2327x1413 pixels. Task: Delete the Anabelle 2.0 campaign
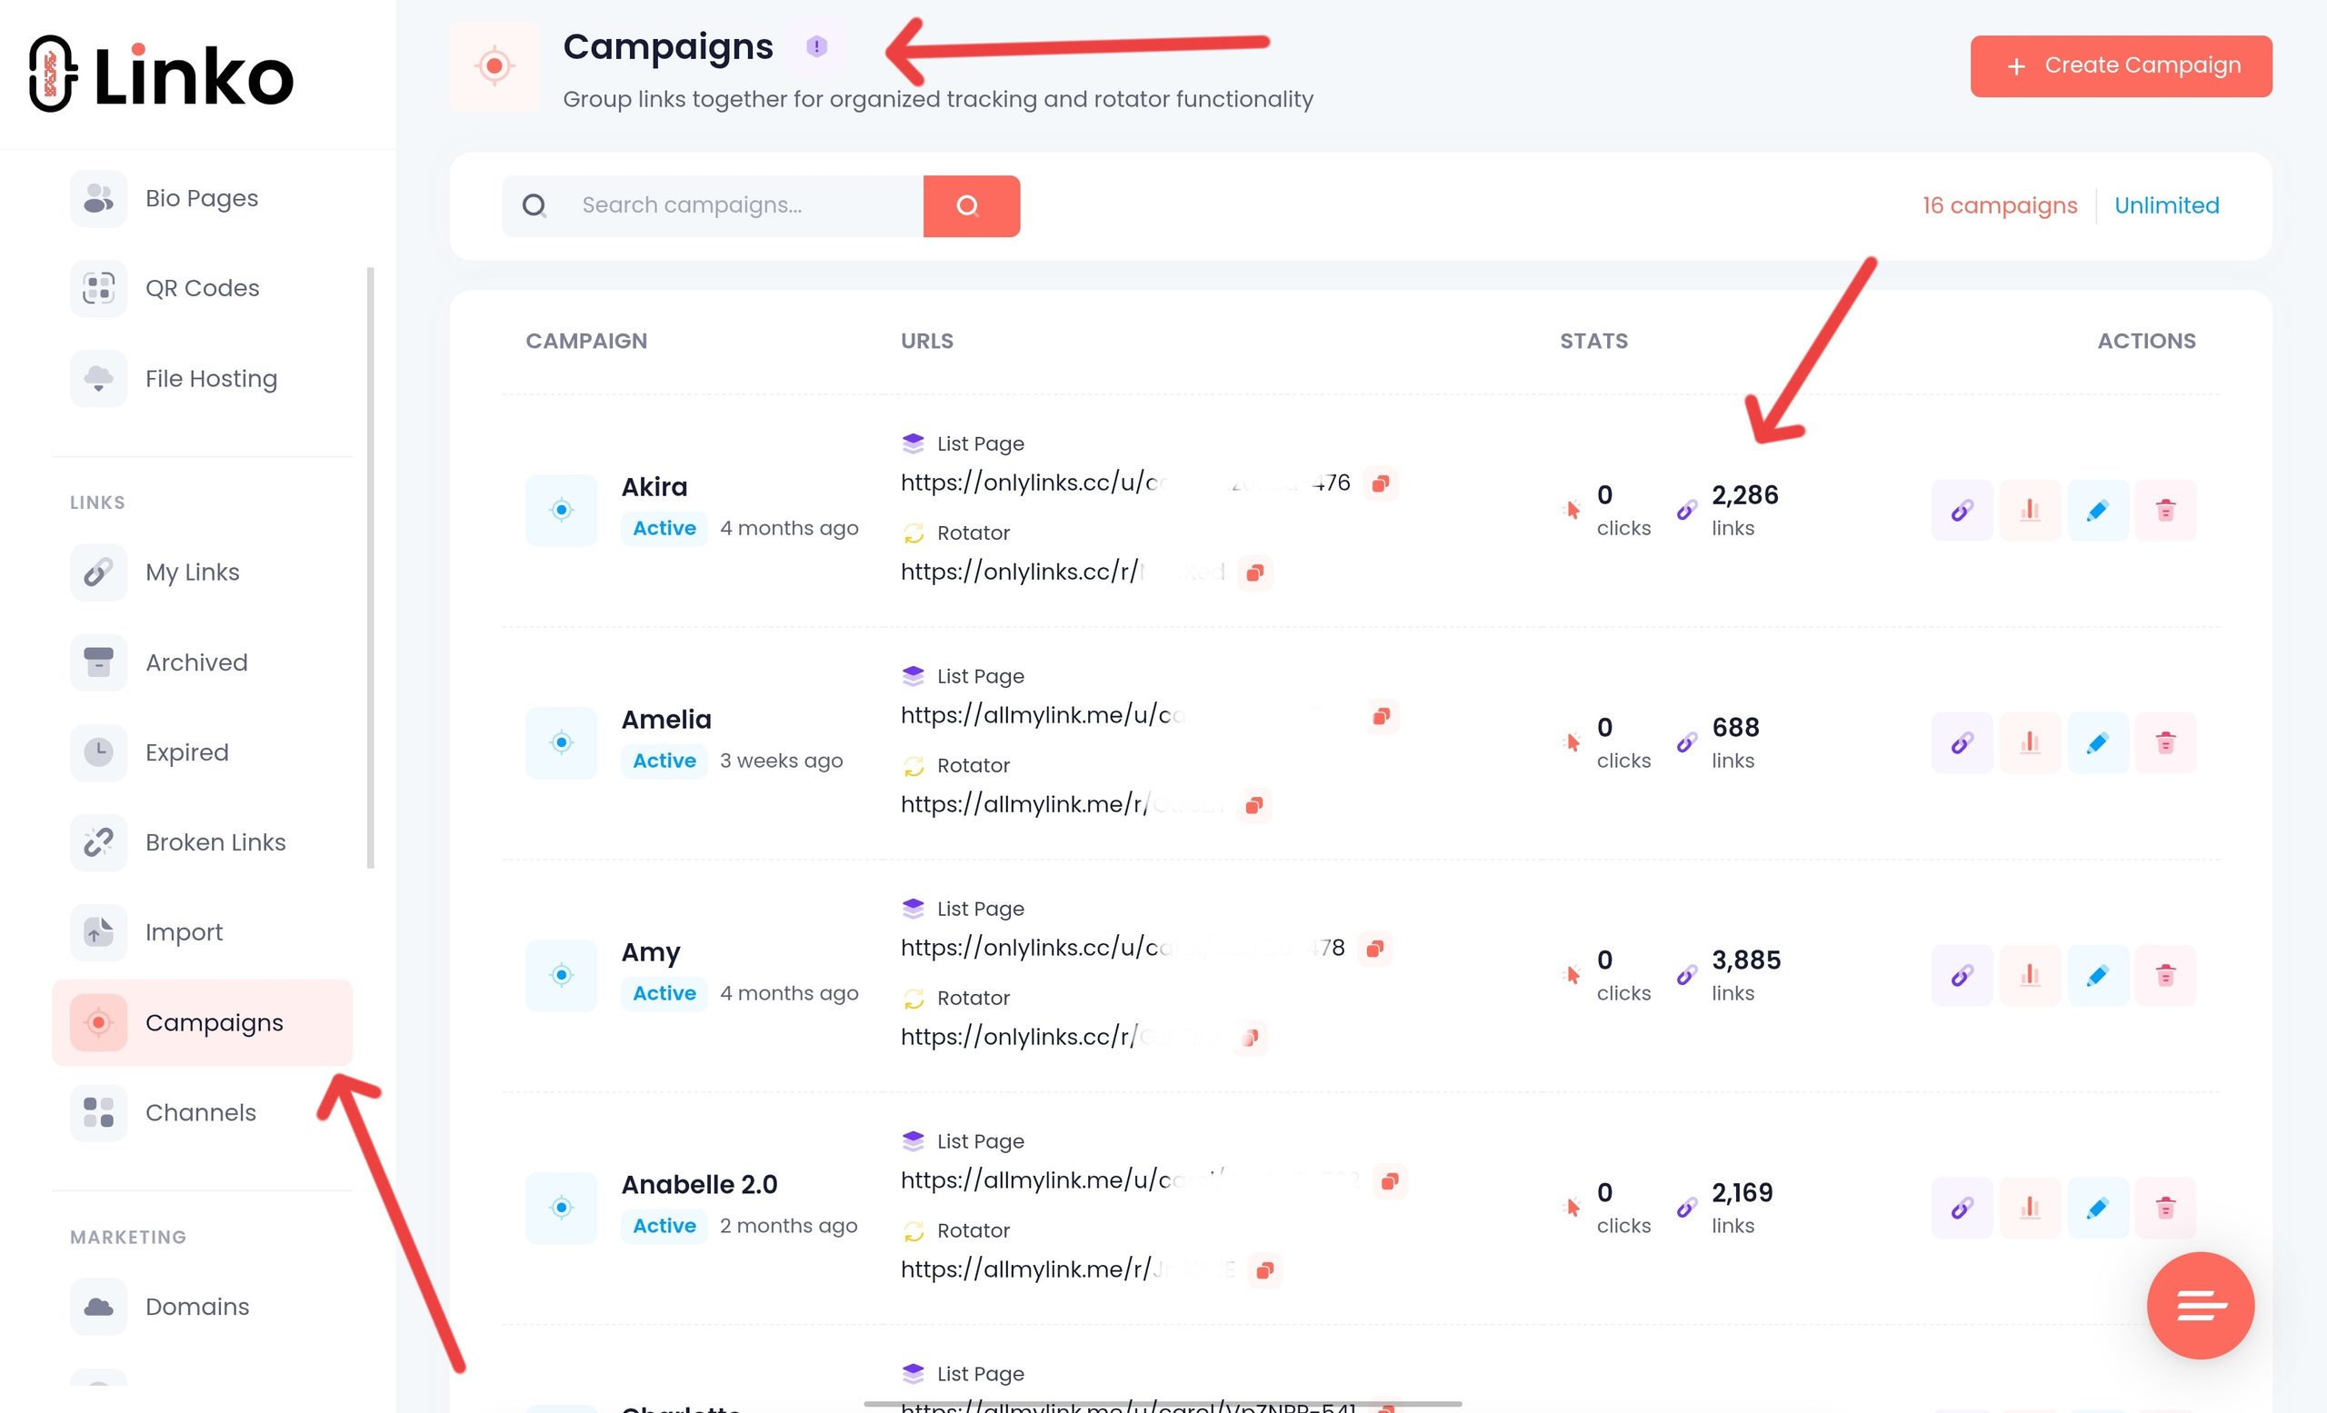(2165, 1209)
